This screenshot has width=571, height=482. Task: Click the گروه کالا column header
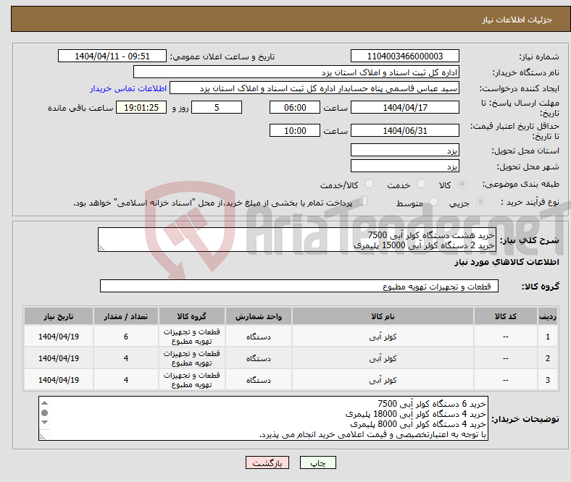point(191,316)
